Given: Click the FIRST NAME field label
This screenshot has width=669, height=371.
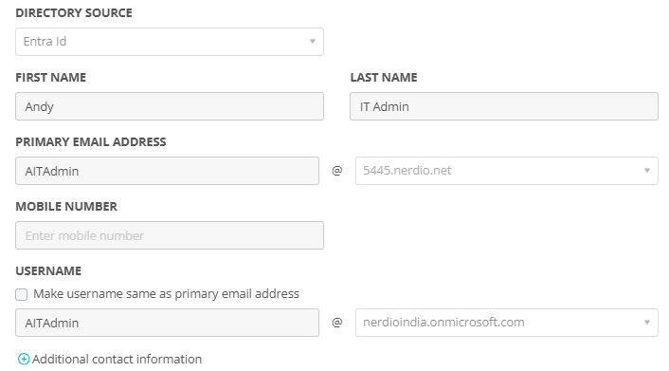Looking at the screenshot, I should pyautogui.click(x=51, y=78).
